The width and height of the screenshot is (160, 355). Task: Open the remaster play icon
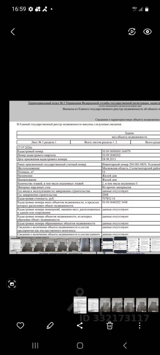(x=132, y=31)
